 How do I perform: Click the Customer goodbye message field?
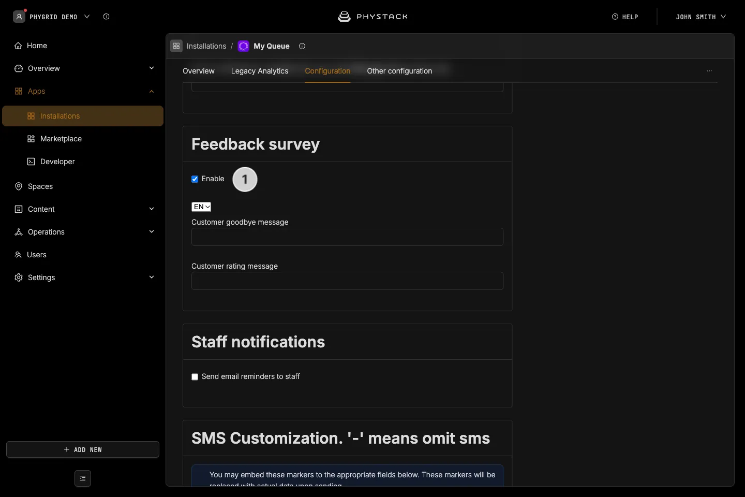pos(347,237)
